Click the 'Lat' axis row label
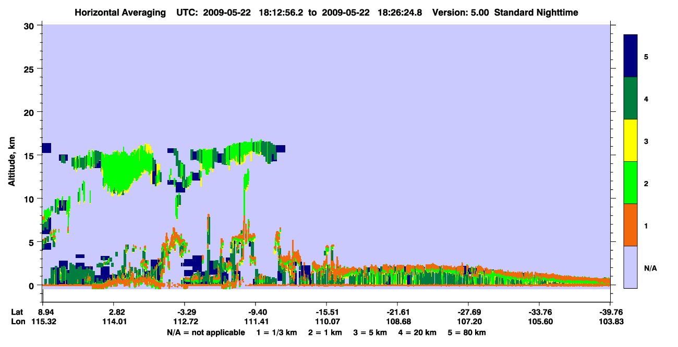 [x=17, y=312]
